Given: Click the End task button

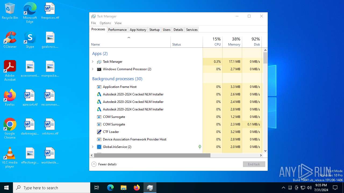Looking at the screenshot, I should coord(254,164).
